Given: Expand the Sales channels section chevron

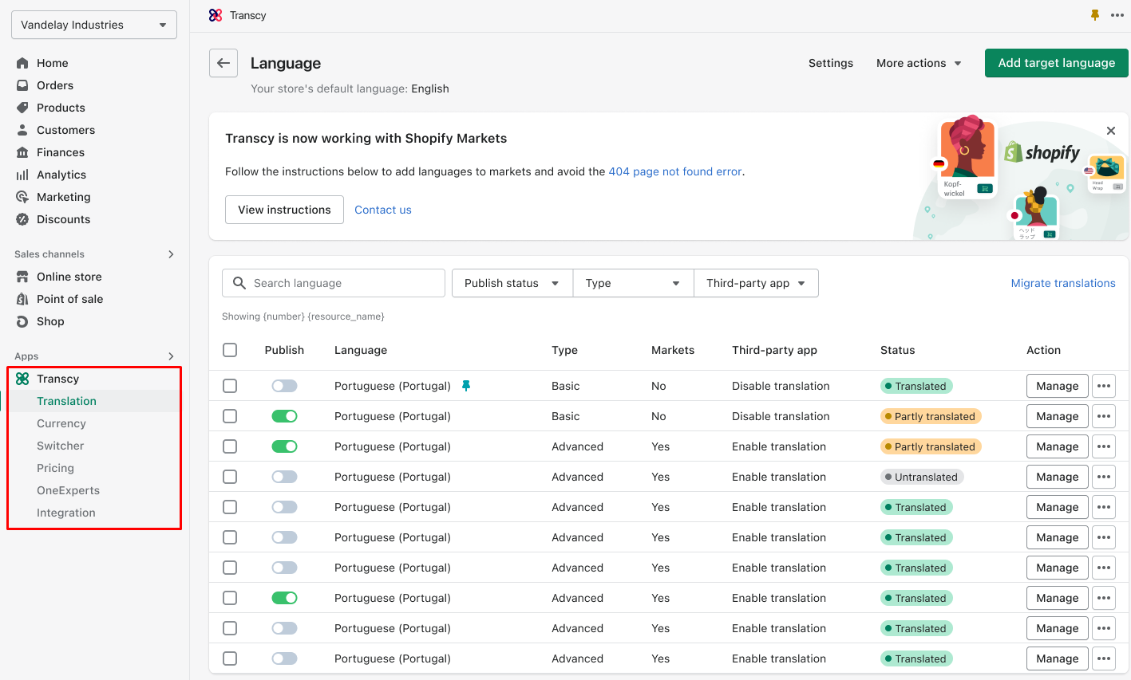Looking at the screenshot, I should click(171, 254).
